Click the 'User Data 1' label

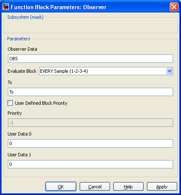20,155
